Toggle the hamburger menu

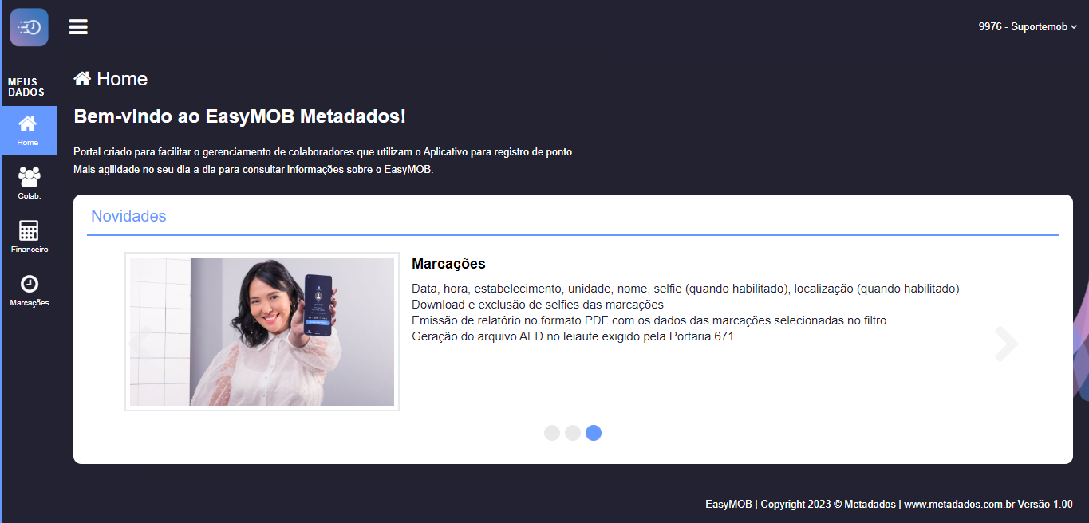coord(78,27)
